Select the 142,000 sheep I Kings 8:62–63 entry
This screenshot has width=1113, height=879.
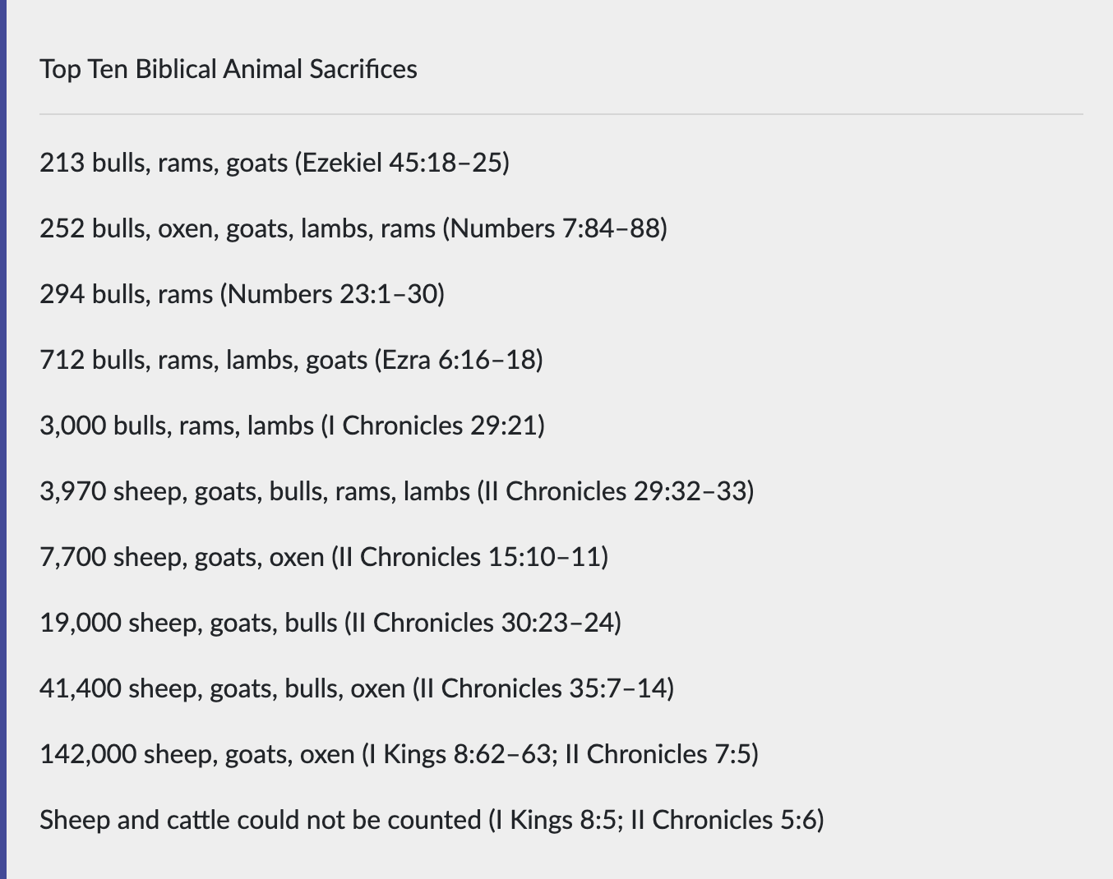(x=399, y=754)
